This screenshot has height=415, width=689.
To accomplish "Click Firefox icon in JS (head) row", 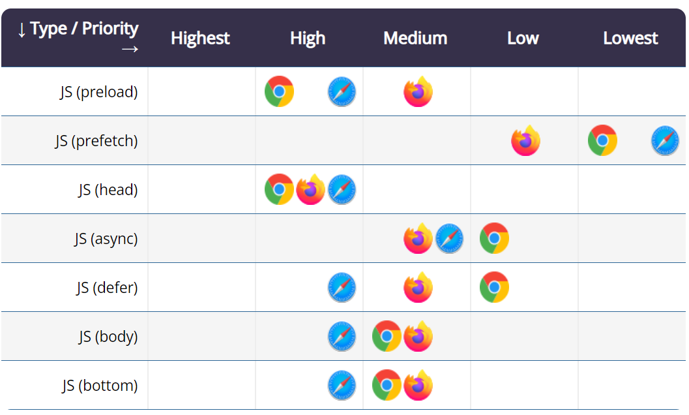I will click(310, 189).
